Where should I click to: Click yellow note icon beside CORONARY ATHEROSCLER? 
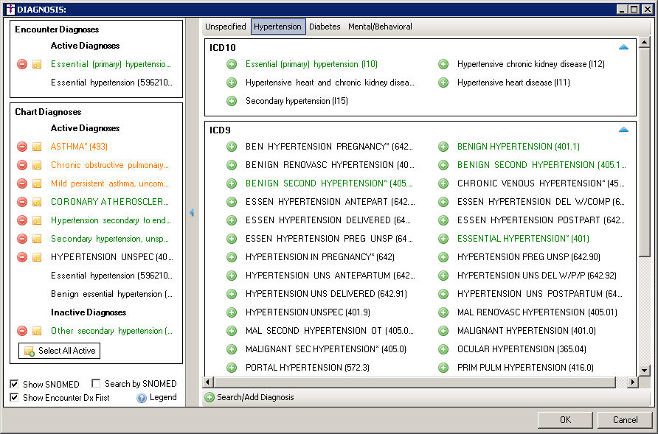[37, 202]
